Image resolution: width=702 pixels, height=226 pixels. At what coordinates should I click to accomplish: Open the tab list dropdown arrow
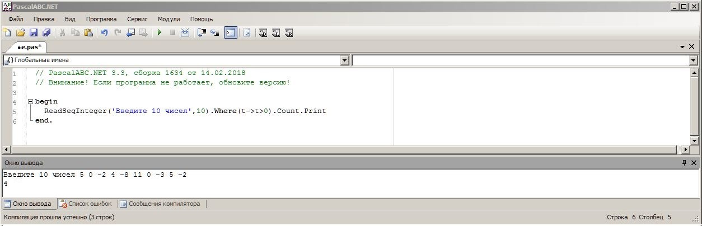(x=682, y=47)
